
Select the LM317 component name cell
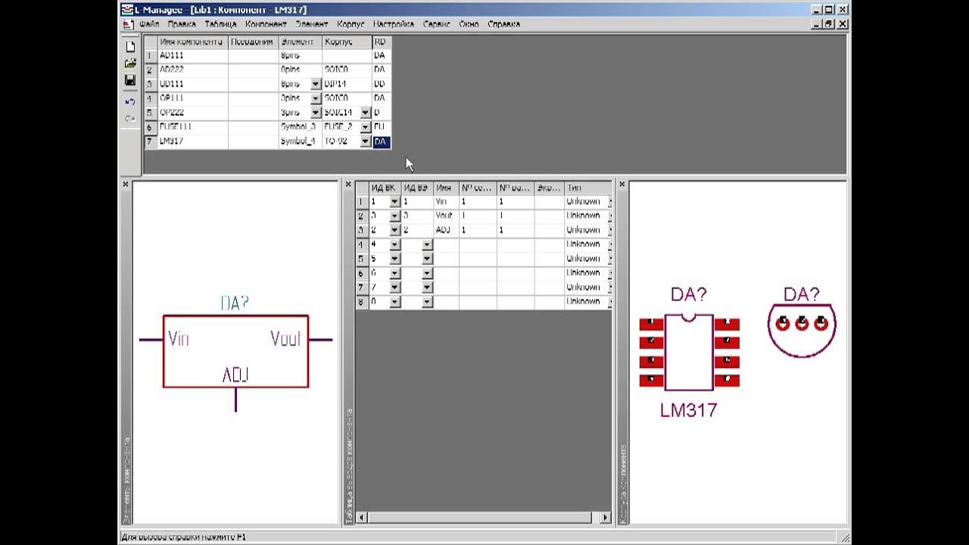pos(192,142)
